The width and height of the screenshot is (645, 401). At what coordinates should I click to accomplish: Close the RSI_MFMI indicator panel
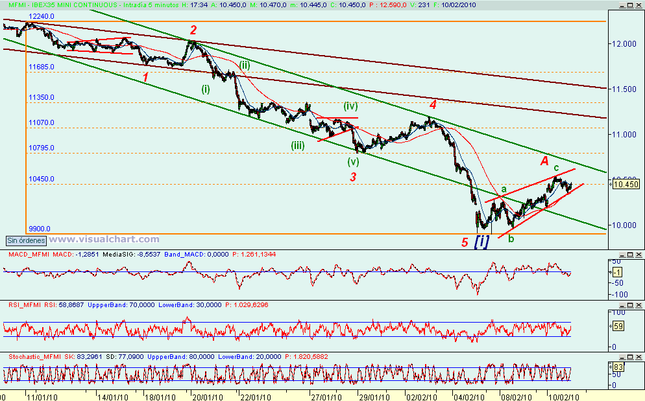639,305
